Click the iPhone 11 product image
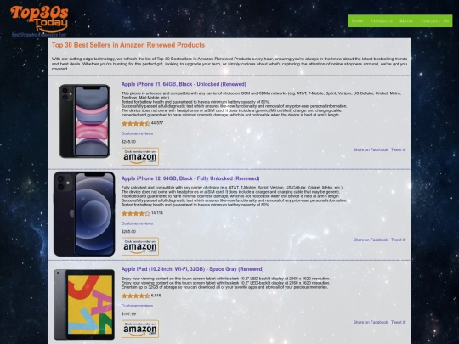Screen dimensions: 459x344 pos(84,121)
